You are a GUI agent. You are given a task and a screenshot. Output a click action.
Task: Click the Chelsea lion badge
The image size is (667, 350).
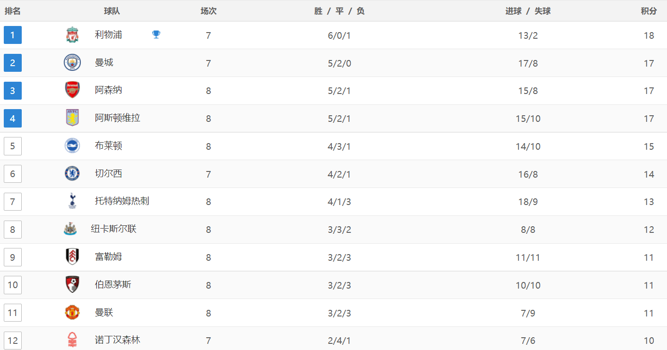click(x=72, y=174)
